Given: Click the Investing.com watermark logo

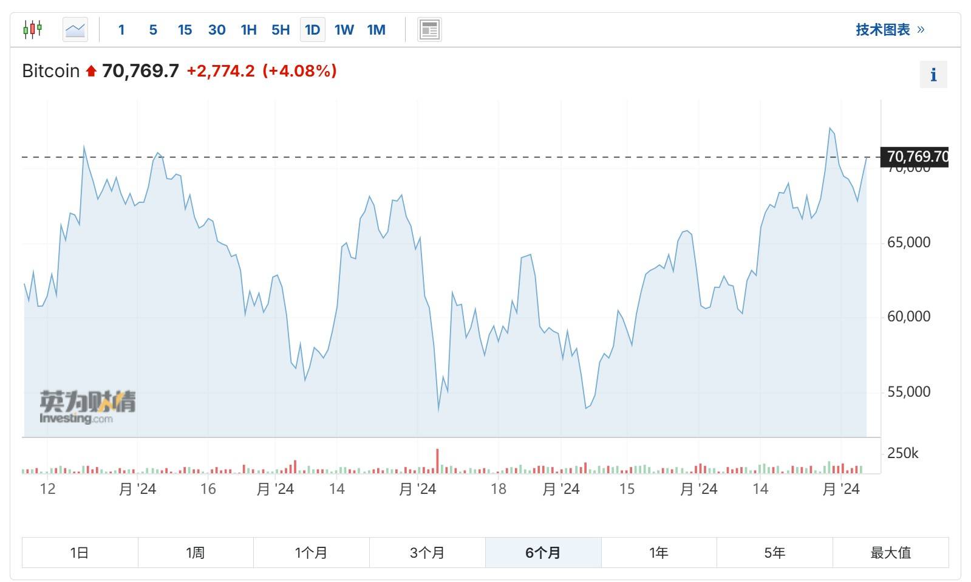Looking at the screenshot, I should point(87,406).
